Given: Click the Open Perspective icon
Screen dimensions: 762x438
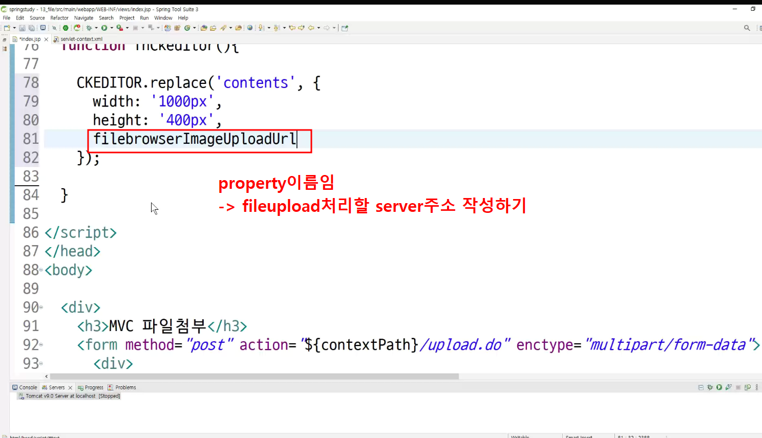Looking at the screenshot, I should click(345, 28).
